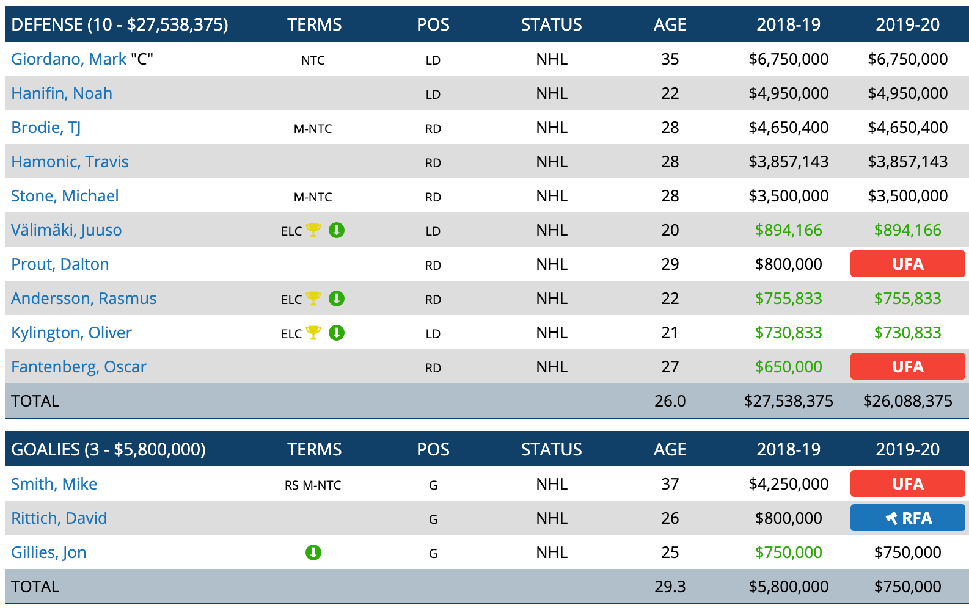Click the UFA badge for Oscar Fantenberg

tap(907, 367)
